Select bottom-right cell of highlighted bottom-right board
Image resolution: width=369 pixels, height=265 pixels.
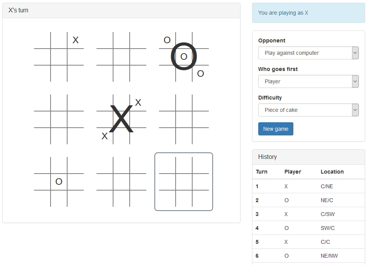[200, 198]
